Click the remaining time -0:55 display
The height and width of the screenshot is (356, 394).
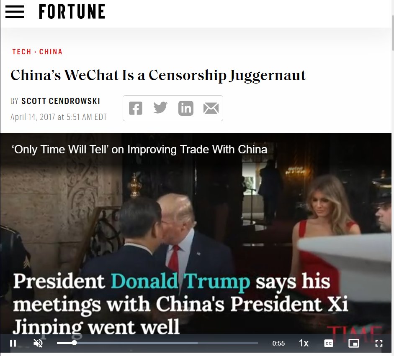[x=278, y=343]
